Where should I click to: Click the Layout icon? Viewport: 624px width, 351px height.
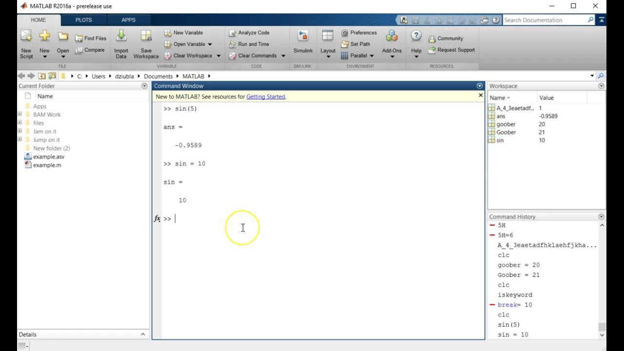click(328, 36)
